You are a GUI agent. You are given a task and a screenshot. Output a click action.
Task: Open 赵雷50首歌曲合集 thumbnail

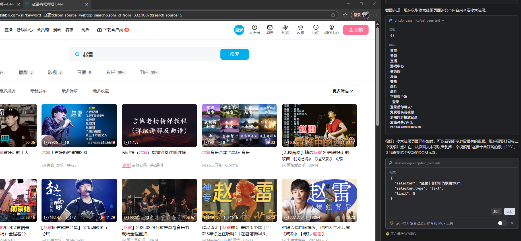tap(79, 200)
